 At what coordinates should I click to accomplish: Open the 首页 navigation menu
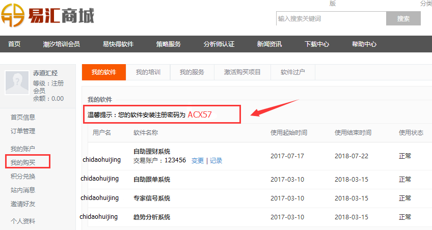[x=14, y=44]
